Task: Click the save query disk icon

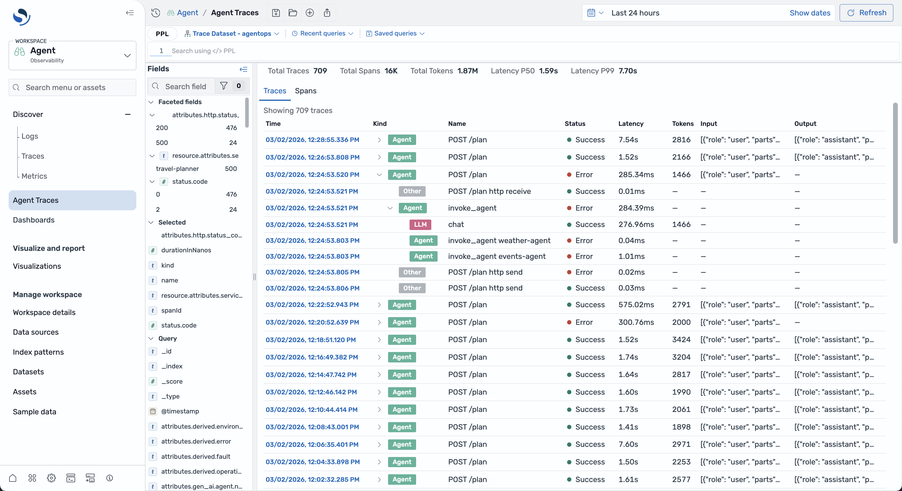Action: (276, 13)
